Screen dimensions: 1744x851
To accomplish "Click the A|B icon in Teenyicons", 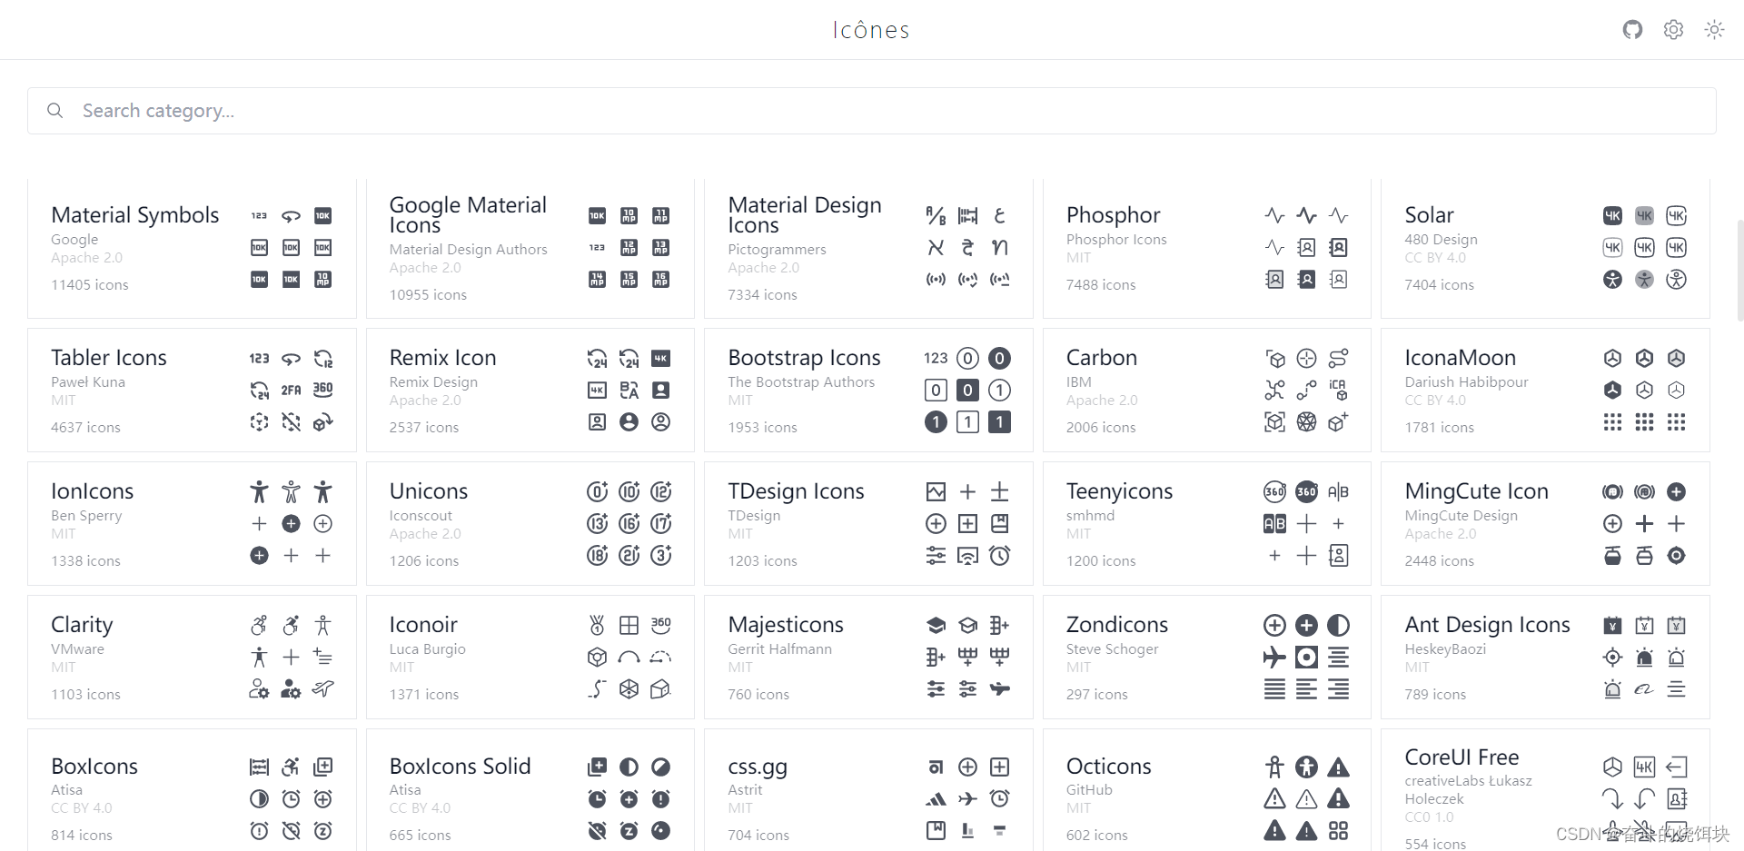I will click(1338, 492).
